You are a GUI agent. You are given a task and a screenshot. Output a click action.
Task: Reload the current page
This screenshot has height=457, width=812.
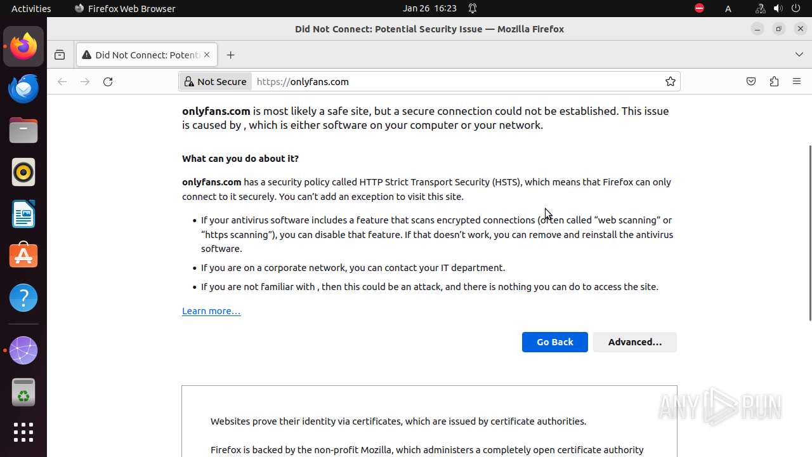108,81
